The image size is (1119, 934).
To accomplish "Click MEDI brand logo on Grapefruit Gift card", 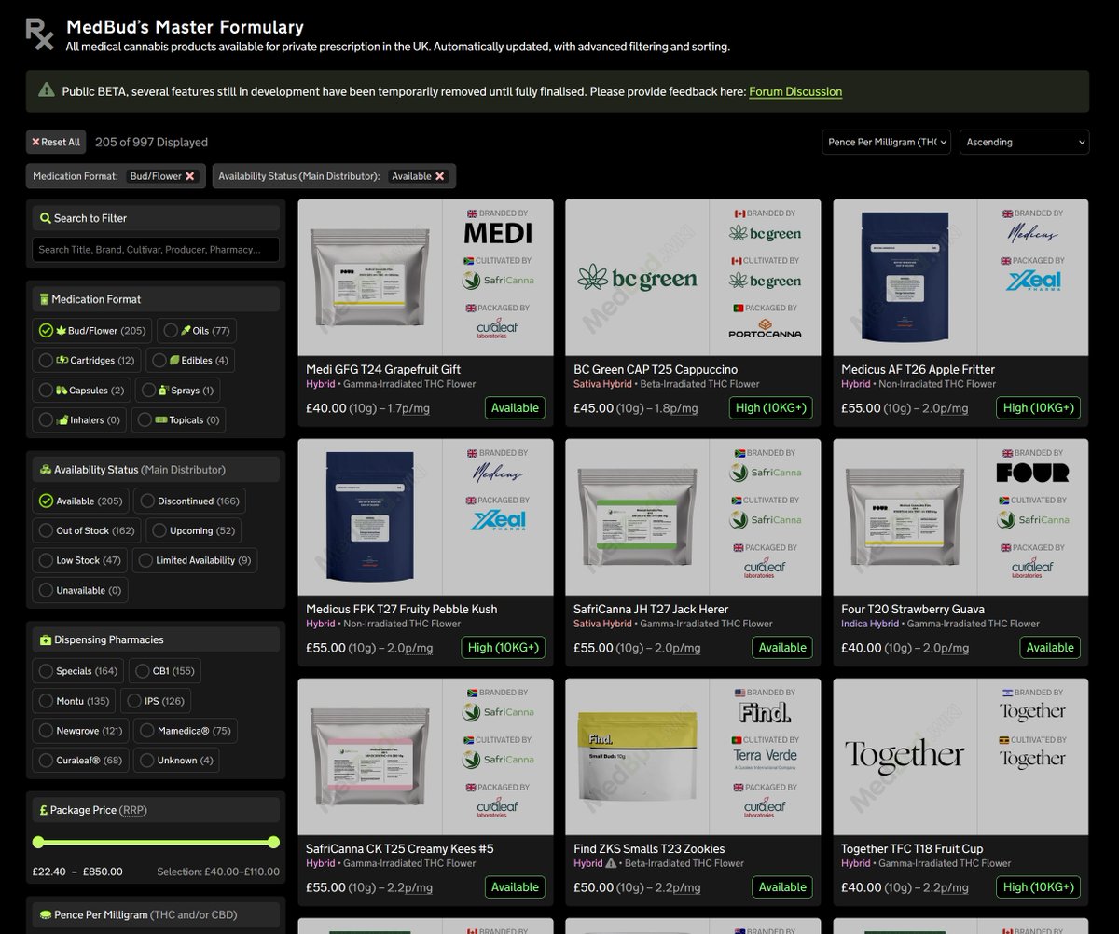I will tap(498, 232).
